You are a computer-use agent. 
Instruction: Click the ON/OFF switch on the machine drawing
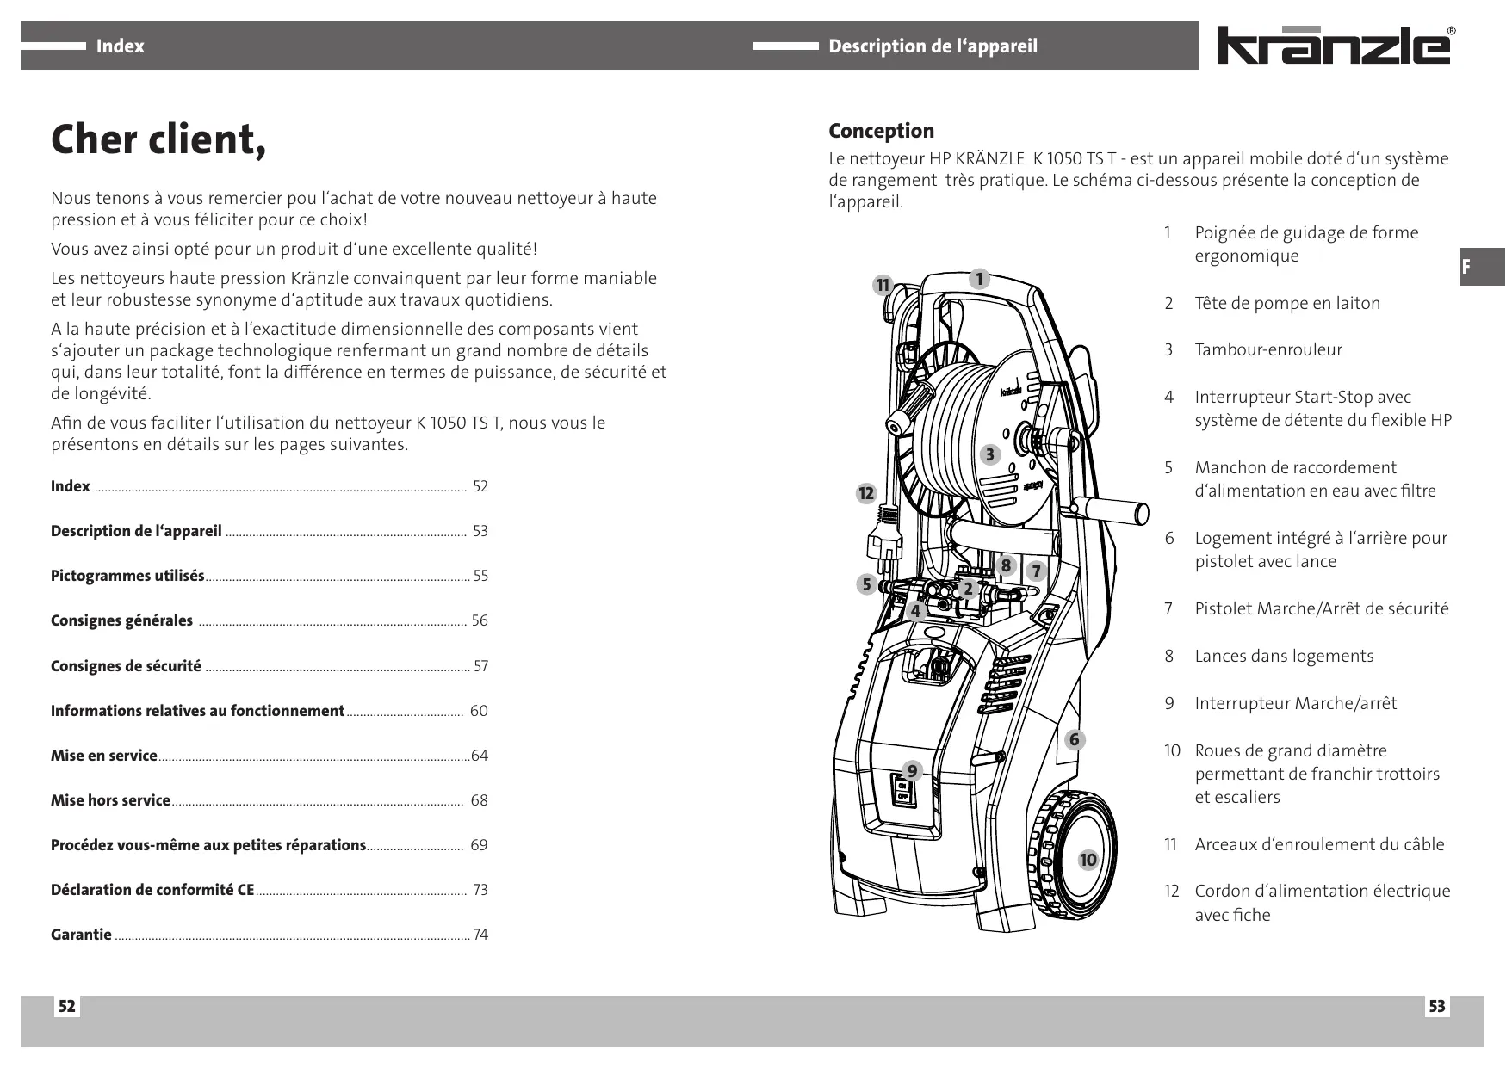click(x=902, y=791)
